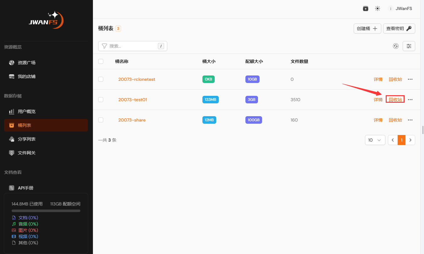Click the bar chart icon for 用户概览
Image resolution: width=424 pixels, height=254 pixels.
pyautogui.click(x=12, y=111)
